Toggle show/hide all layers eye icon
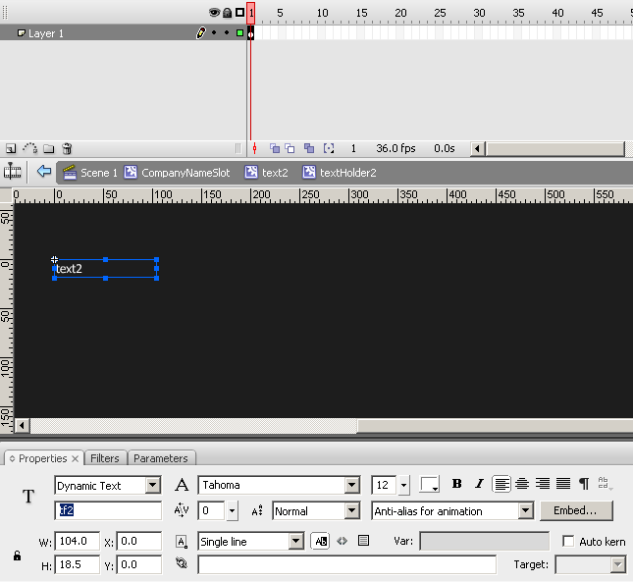The width and height of the screenshot is (633, 582). [x=214, y=13]
